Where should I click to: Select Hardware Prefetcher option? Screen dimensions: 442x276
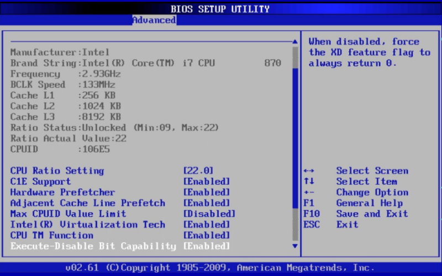pos(62,192)
